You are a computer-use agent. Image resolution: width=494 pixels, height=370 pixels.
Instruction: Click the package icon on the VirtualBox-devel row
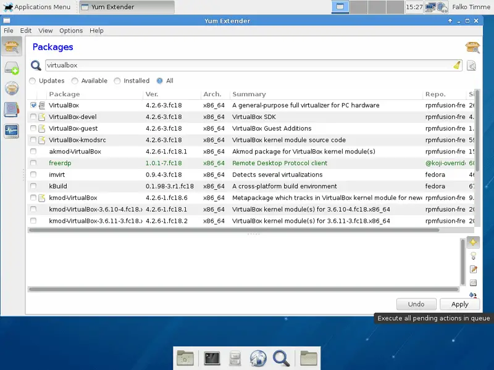tap(42, 117)
